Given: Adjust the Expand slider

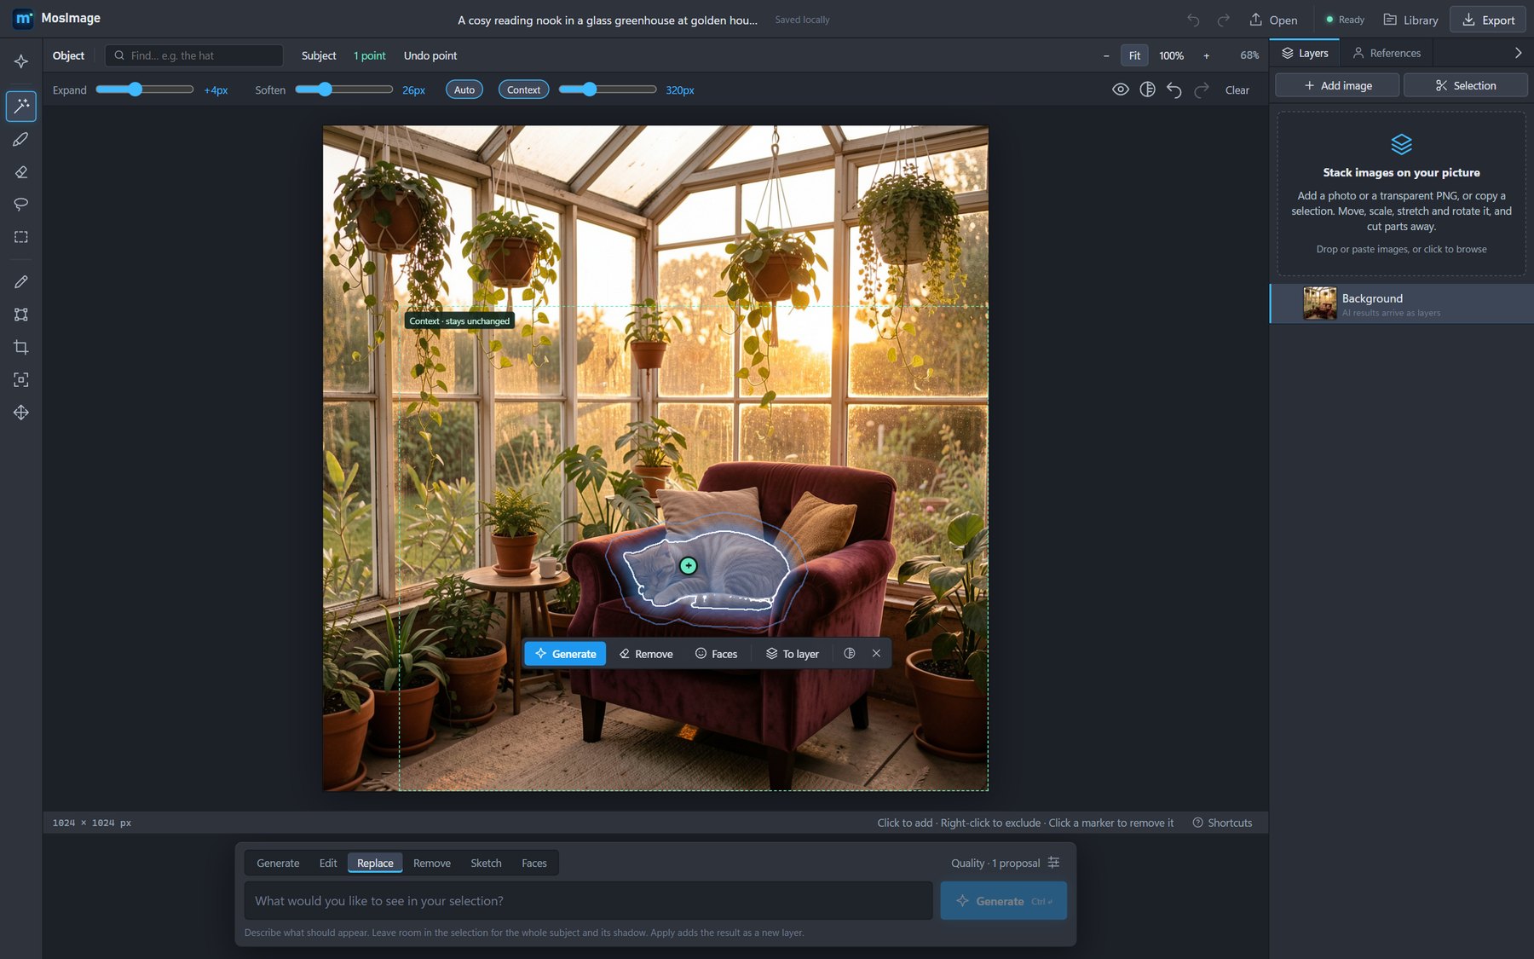Looking at the screenshot, I should tap(144, 90).
